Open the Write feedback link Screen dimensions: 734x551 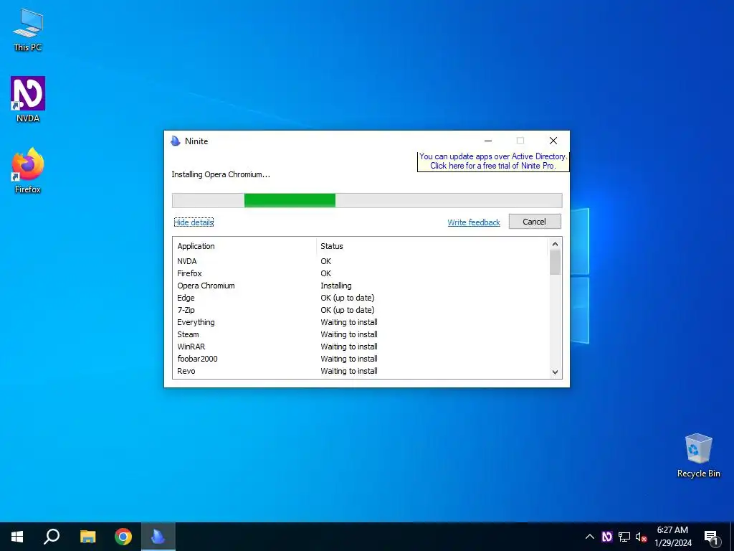[474, 222]
